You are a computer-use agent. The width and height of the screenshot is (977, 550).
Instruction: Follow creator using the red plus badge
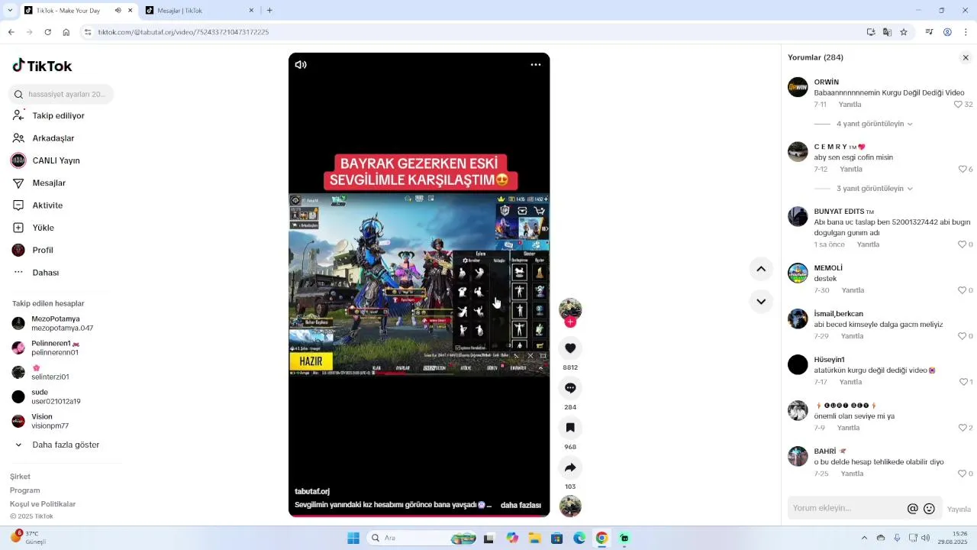570,322
